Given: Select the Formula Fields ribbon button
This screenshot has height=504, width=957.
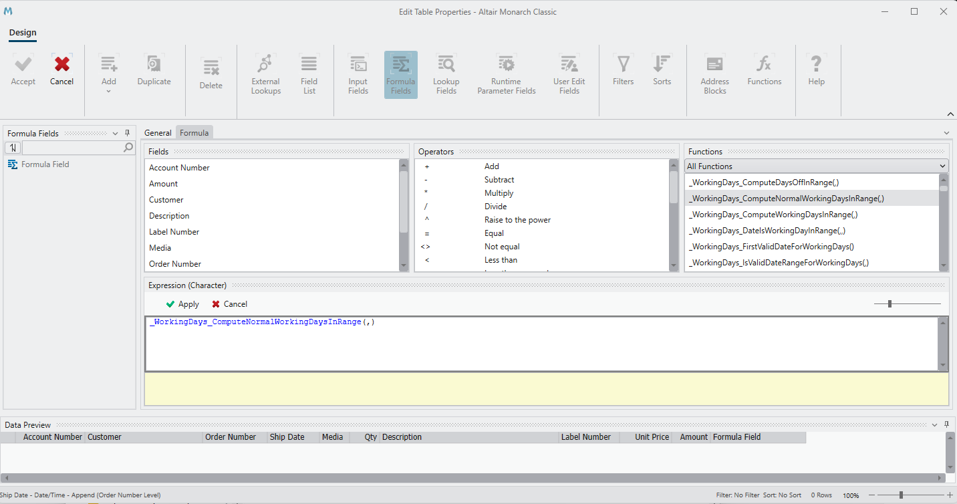Looking at the screenshot, I should coord(401,74).
